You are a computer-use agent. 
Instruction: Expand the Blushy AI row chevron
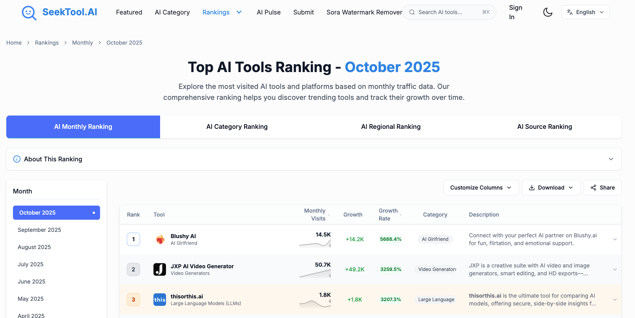pos(615,239)
